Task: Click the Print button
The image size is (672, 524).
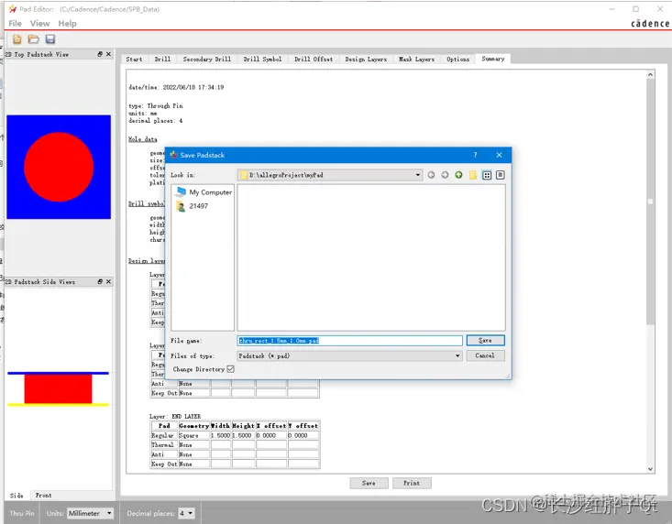Action: [x=412, y=483]
